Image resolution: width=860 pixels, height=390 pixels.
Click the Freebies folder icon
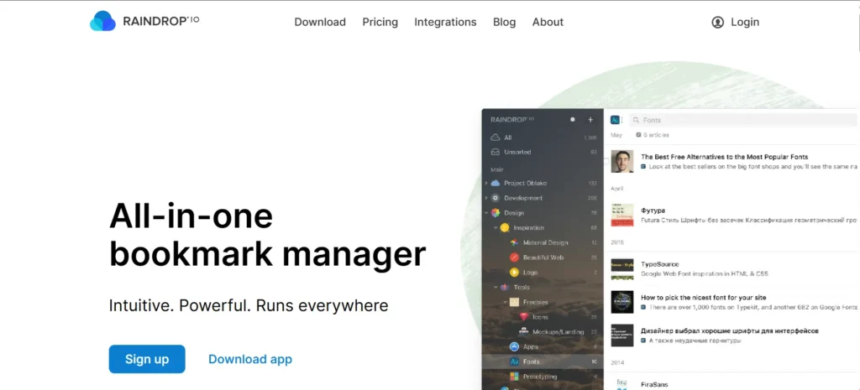(x=514, y=302)
